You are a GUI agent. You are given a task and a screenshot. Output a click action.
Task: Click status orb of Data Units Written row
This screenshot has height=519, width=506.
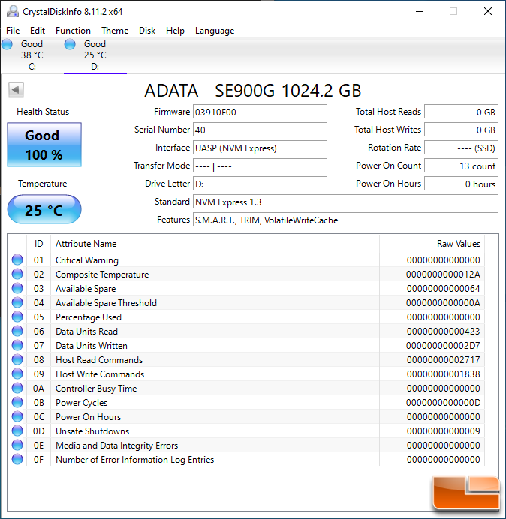[x=17, y=345]
